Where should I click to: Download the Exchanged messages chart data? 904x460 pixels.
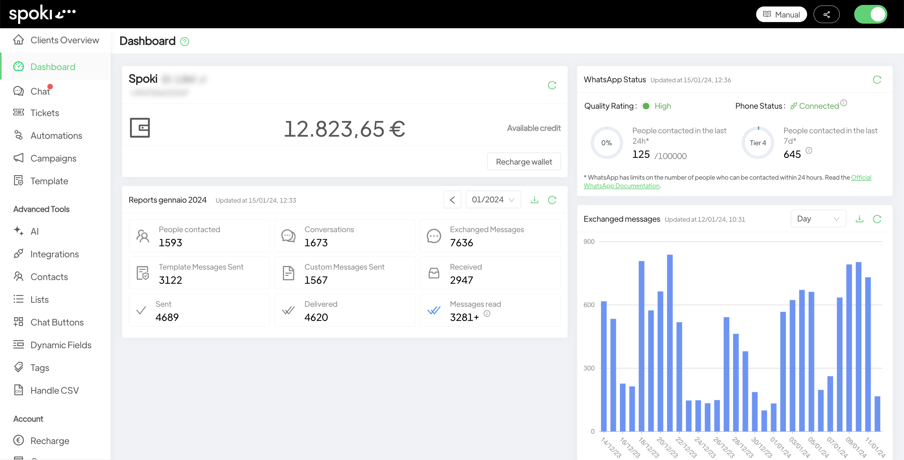(859, 219)
